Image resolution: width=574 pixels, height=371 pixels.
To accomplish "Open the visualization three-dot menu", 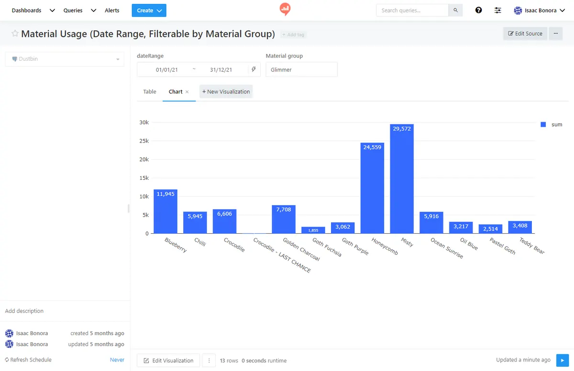I will pos(209,360).
